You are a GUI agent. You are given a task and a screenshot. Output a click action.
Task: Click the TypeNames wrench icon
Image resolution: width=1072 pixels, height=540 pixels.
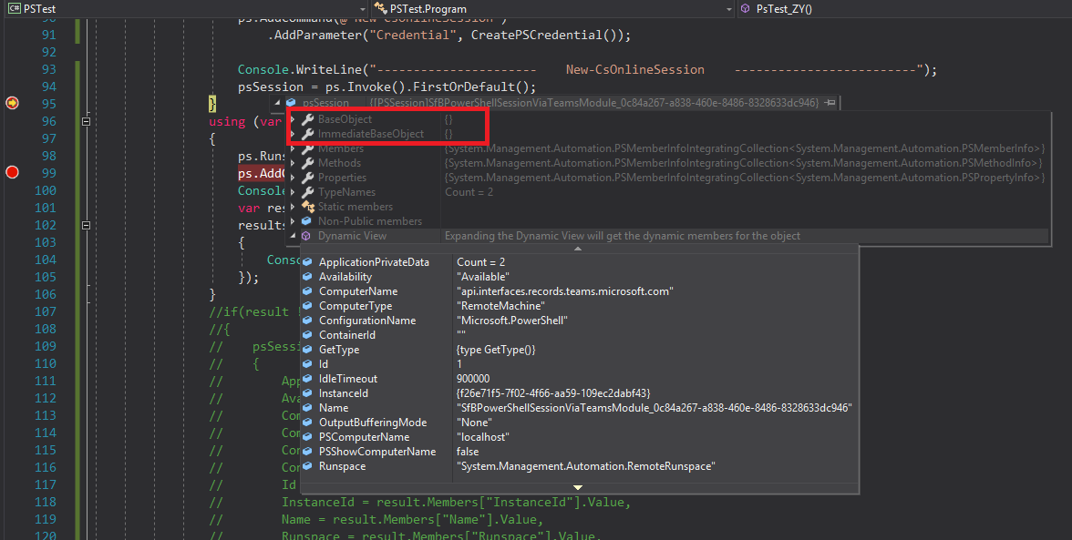click(x=308, y=192)
